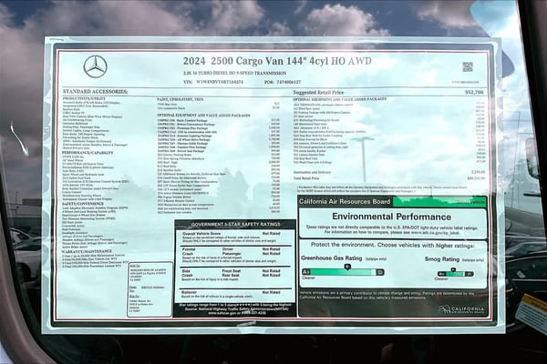Click 'Not Rated' in the Driver row
This screenshot has width=547, height=364.
(271, 249)
